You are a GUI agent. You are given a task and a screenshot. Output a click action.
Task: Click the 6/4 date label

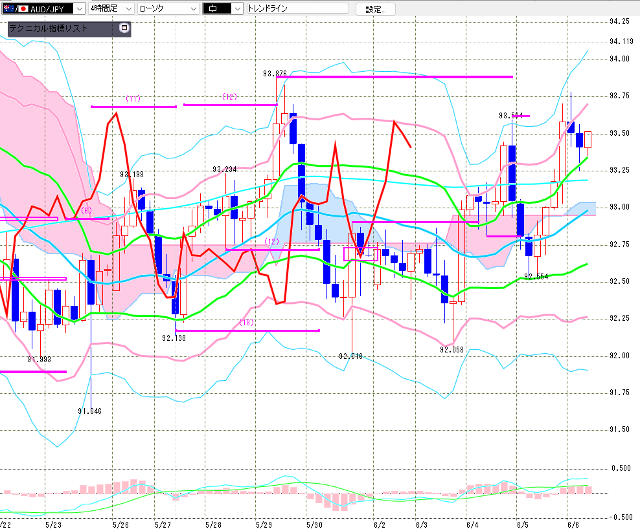(472, 525)
